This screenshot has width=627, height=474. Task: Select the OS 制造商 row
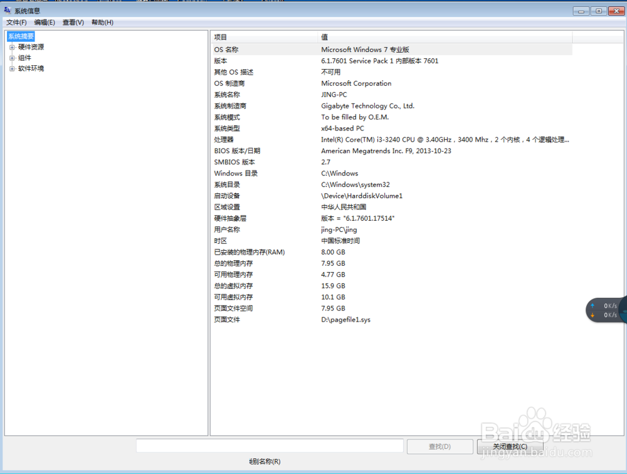click(392, 83)
